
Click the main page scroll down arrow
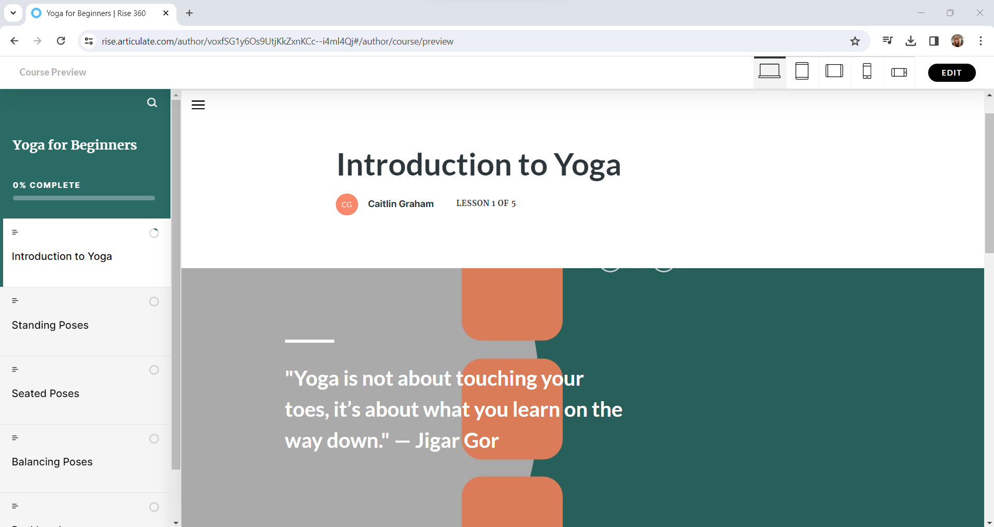coord(989,522)
